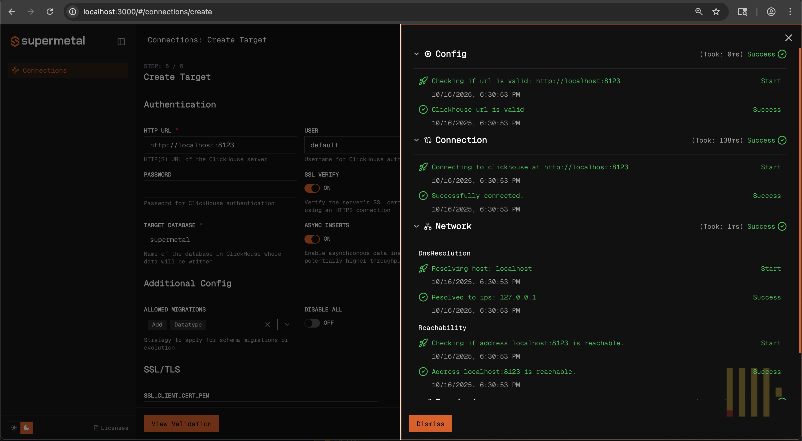Click the success checkmark on the Network section
Viewport: 802px width, 441px height.
click(x=782, y=226)
